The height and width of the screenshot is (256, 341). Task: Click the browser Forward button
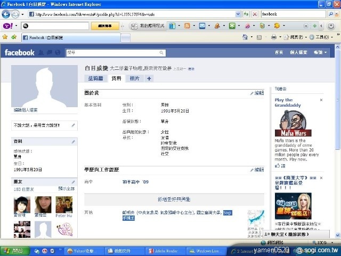15,14
